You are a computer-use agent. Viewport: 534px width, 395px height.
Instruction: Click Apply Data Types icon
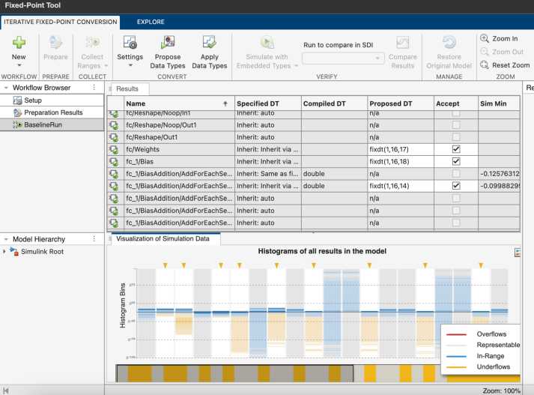point(209,43)
